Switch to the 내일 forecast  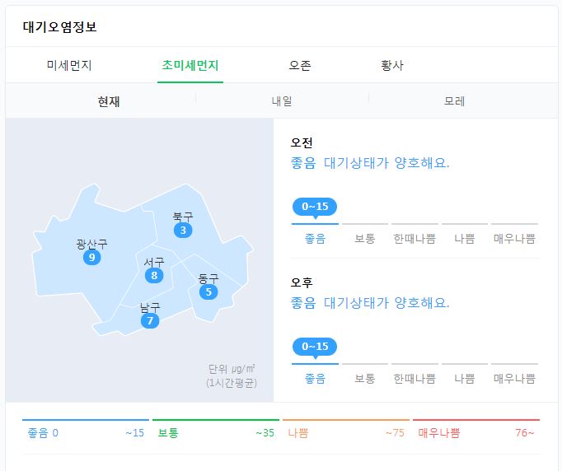point(282,101)
